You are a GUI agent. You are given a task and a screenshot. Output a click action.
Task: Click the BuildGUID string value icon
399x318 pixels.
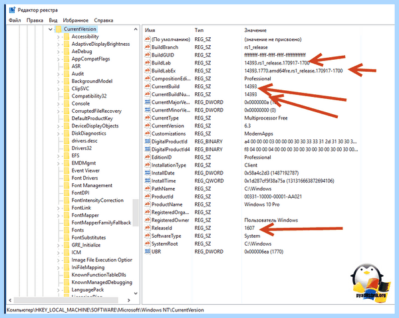point(148,55)
